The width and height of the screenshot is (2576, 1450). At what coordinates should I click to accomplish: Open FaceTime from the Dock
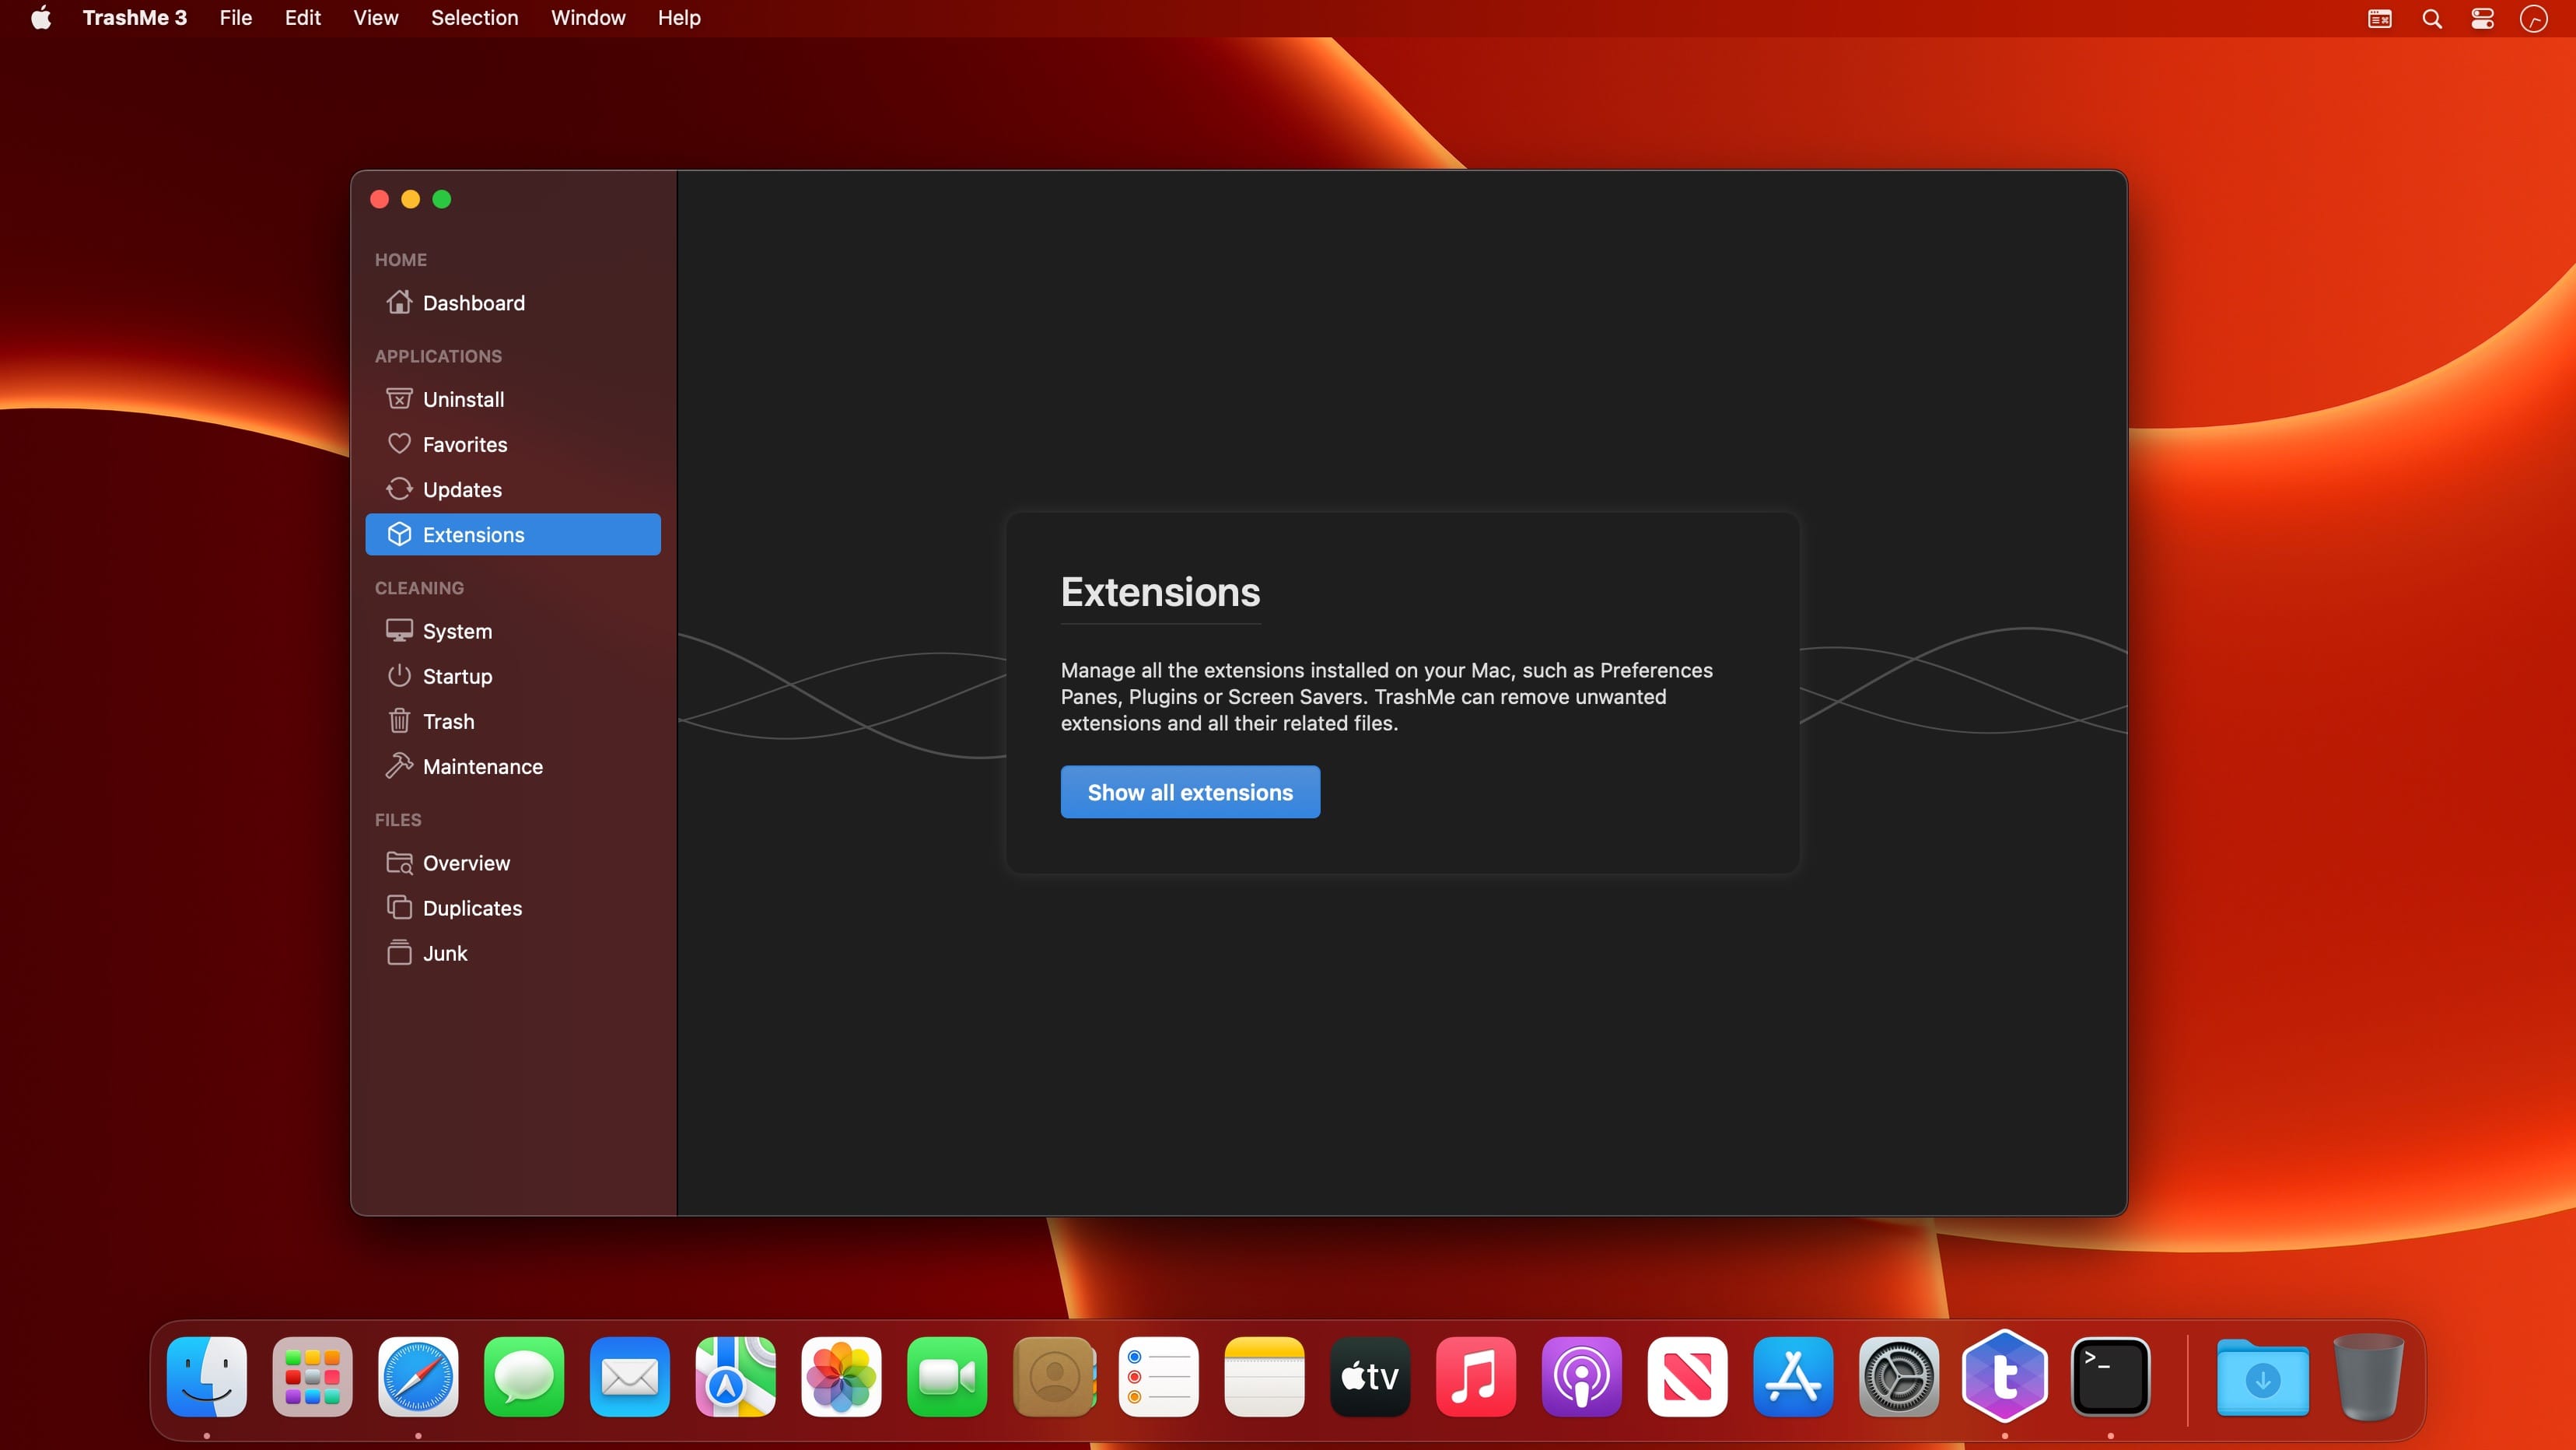point(947,1377)
